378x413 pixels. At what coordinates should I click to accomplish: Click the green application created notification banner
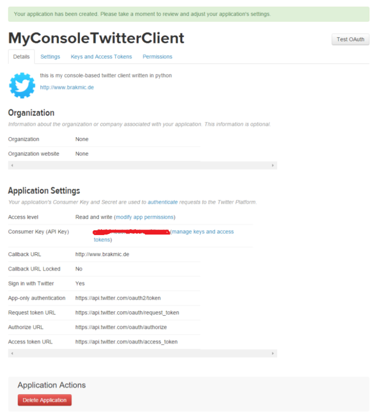(189, 14)
